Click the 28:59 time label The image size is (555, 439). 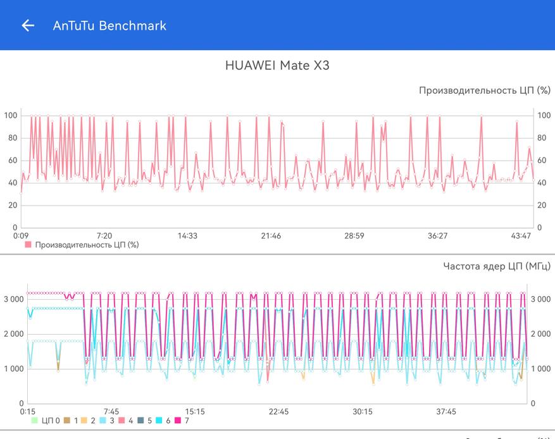[x=354, y=235]
